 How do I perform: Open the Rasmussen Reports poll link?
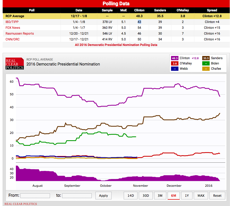[x=20, y=34]
